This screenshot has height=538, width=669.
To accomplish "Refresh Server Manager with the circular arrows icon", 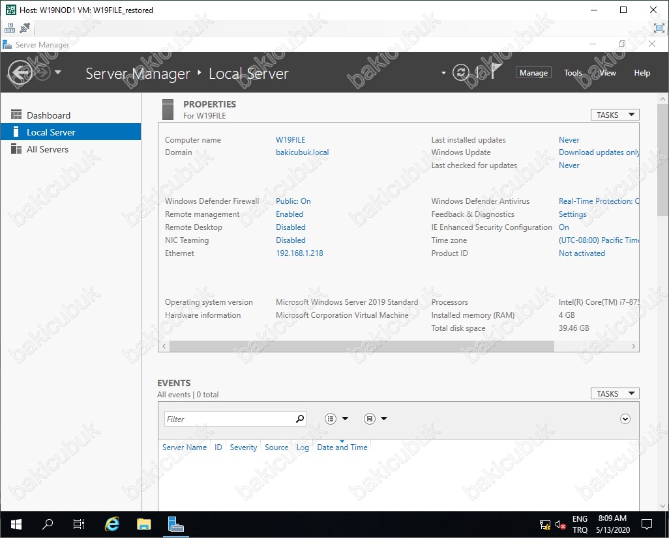I will click(461, 72).
